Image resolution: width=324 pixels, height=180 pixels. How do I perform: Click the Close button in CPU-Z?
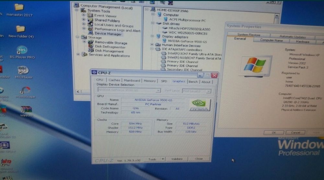(x=199, y=159)
